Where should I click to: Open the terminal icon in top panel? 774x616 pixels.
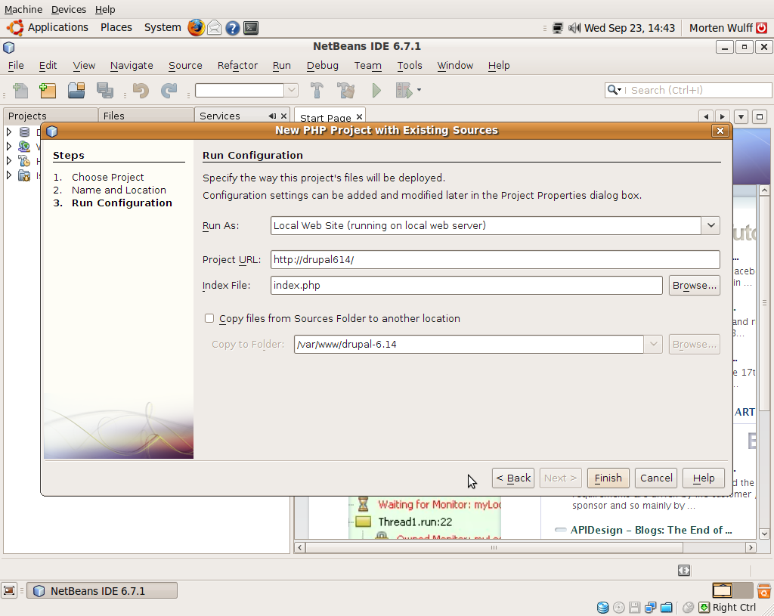coord(251,28)
